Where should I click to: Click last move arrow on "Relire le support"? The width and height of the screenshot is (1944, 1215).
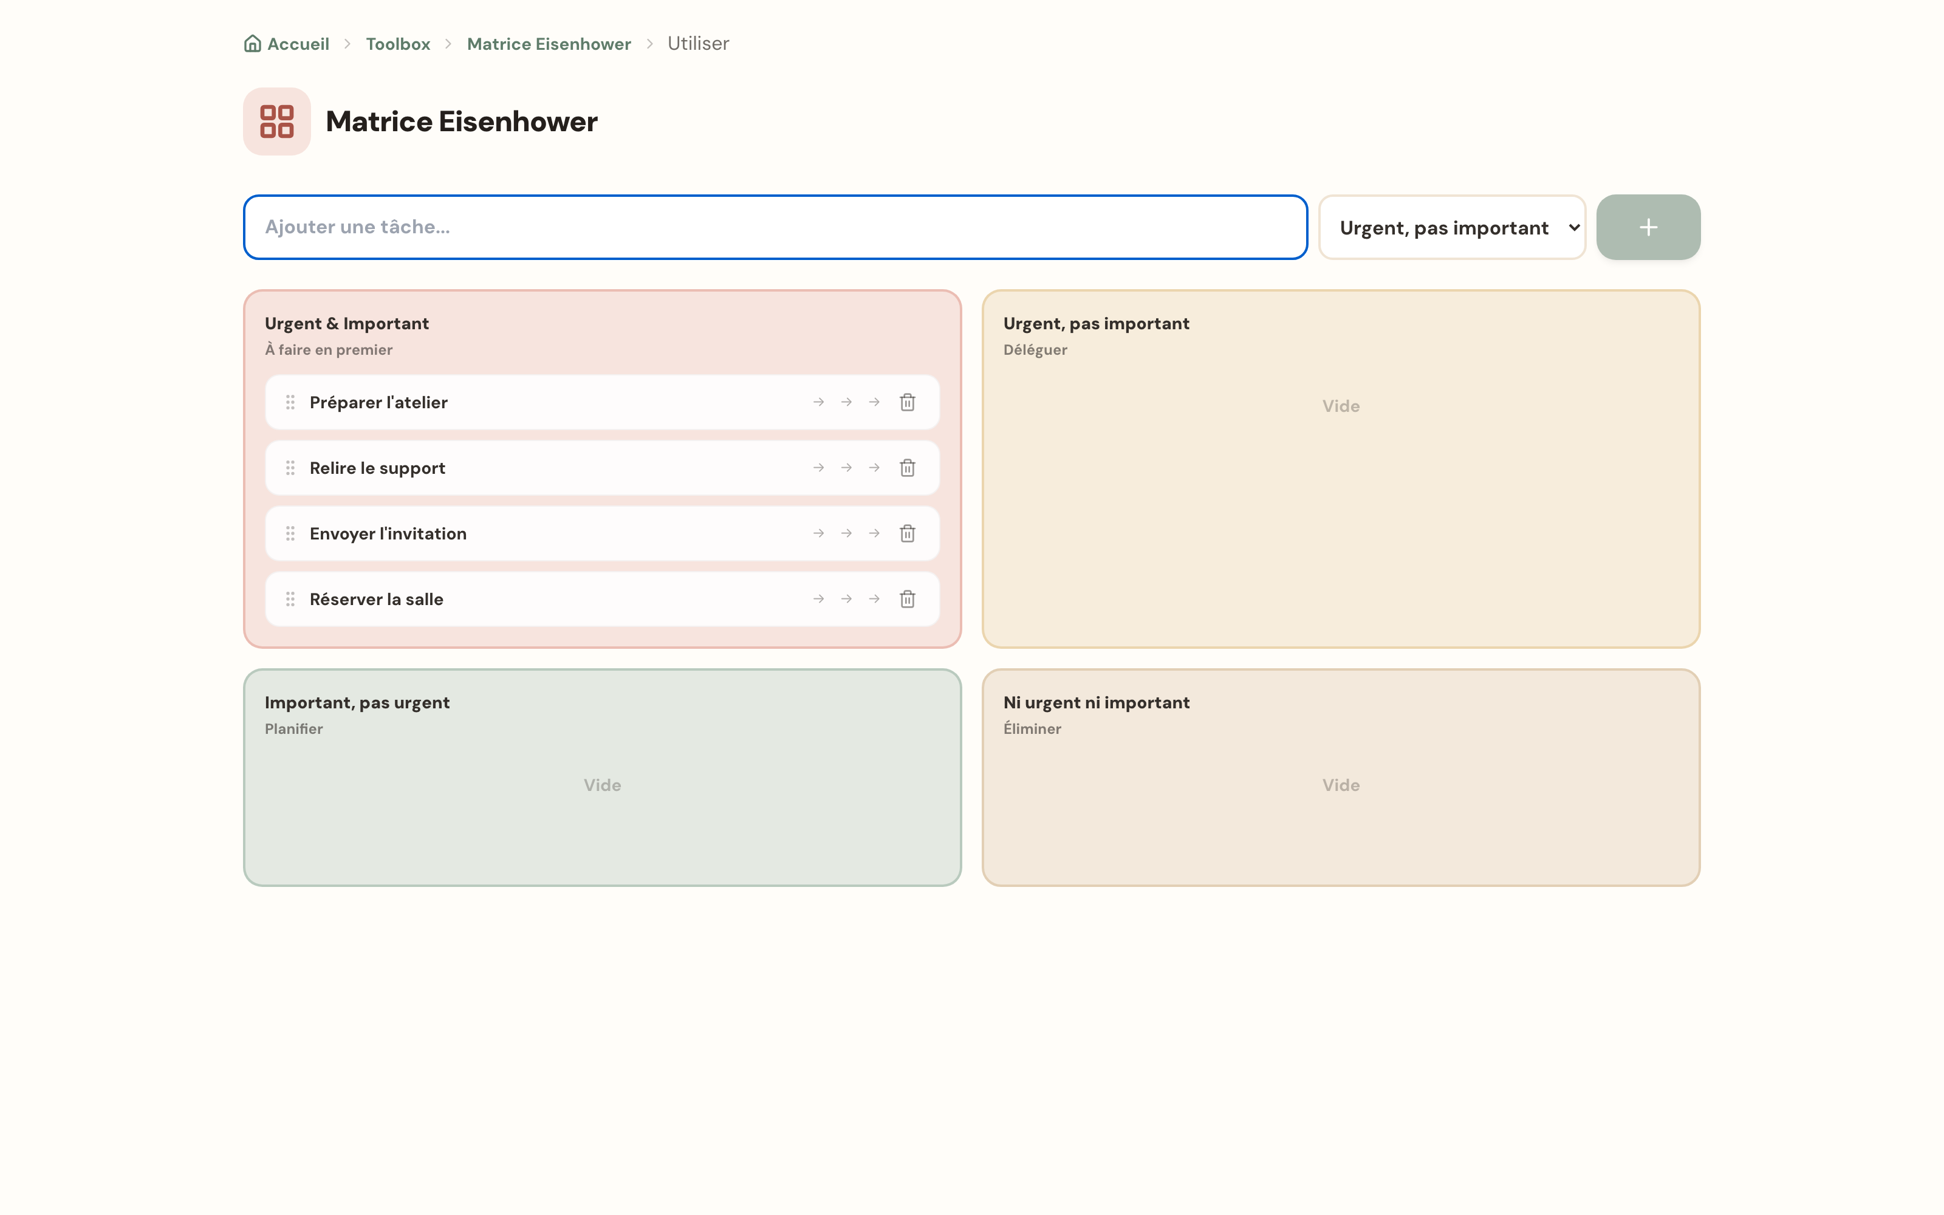click(x=874, y=468)
